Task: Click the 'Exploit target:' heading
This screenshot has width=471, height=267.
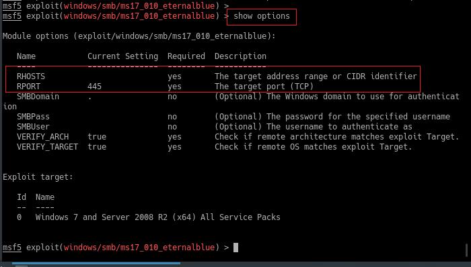Action: [x=38, y=177]
